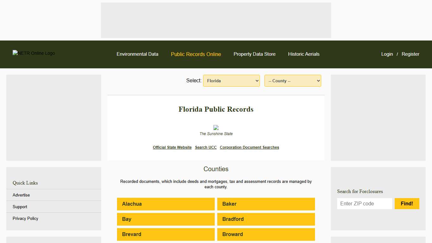
Task: Open Broward county records
Action: coord(266,234)
